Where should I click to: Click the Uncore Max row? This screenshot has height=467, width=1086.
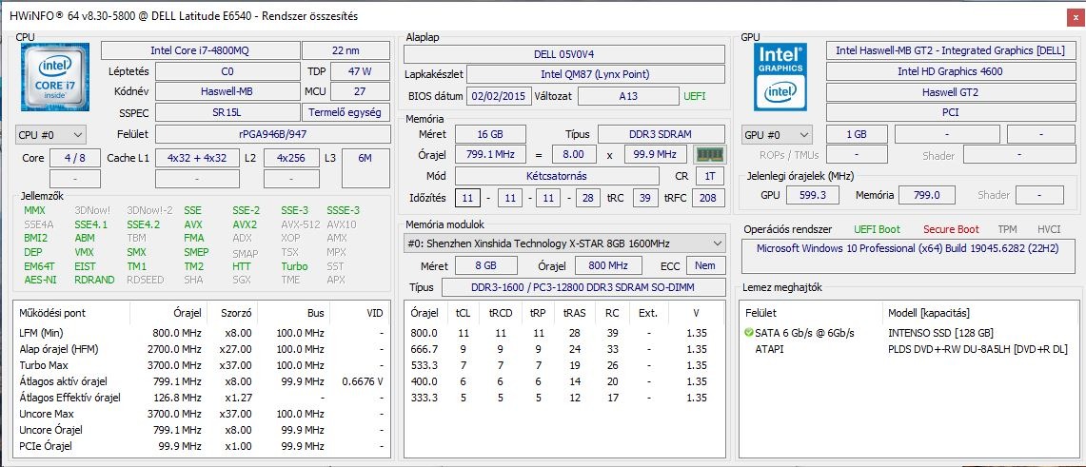coord(202,414)
